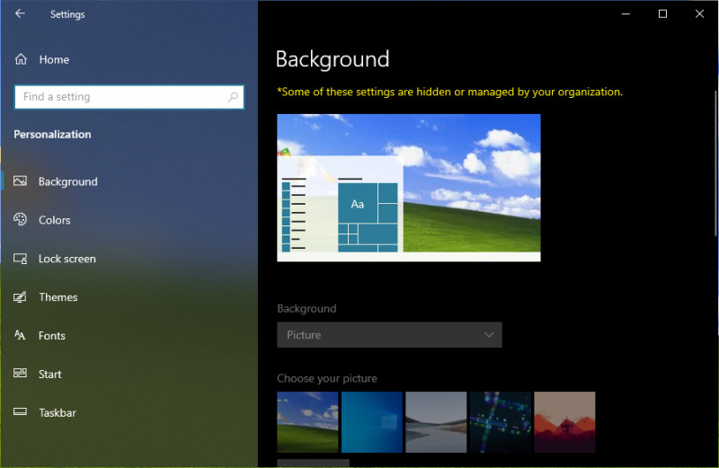Go to Lock screen settings
Viewport: 719px width, 468px height.
tap(129, 259)
